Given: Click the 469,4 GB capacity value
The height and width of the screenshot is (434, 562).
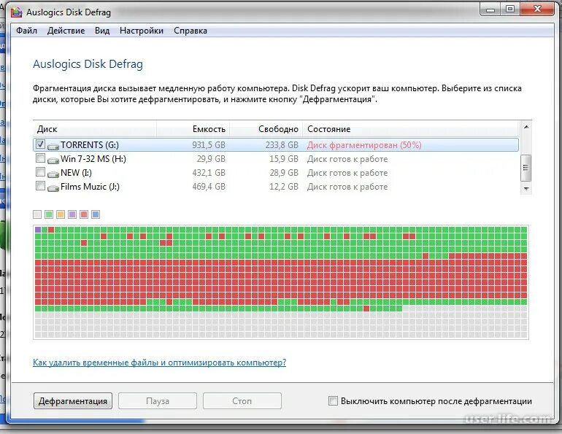Looking at the screenshot, I should 209,187.
